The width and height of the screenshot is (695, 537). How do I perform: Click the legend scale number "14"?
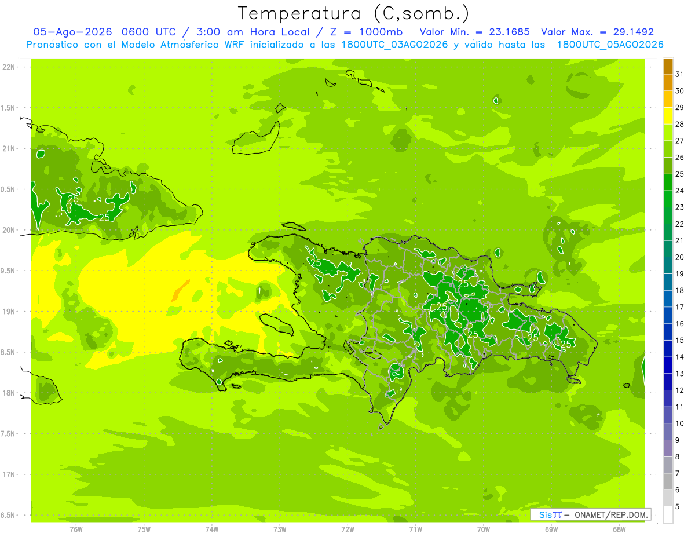point(680,357)
